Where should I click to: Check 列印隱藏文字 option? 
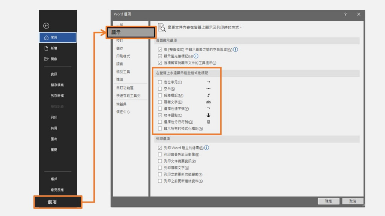[x=160, y=168]
